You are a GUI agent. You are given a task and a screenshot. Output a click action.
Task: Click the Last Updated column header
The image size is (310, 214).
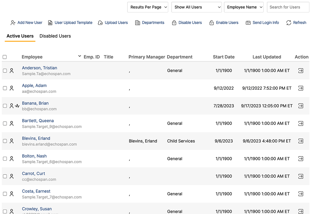tap(267, 57)
